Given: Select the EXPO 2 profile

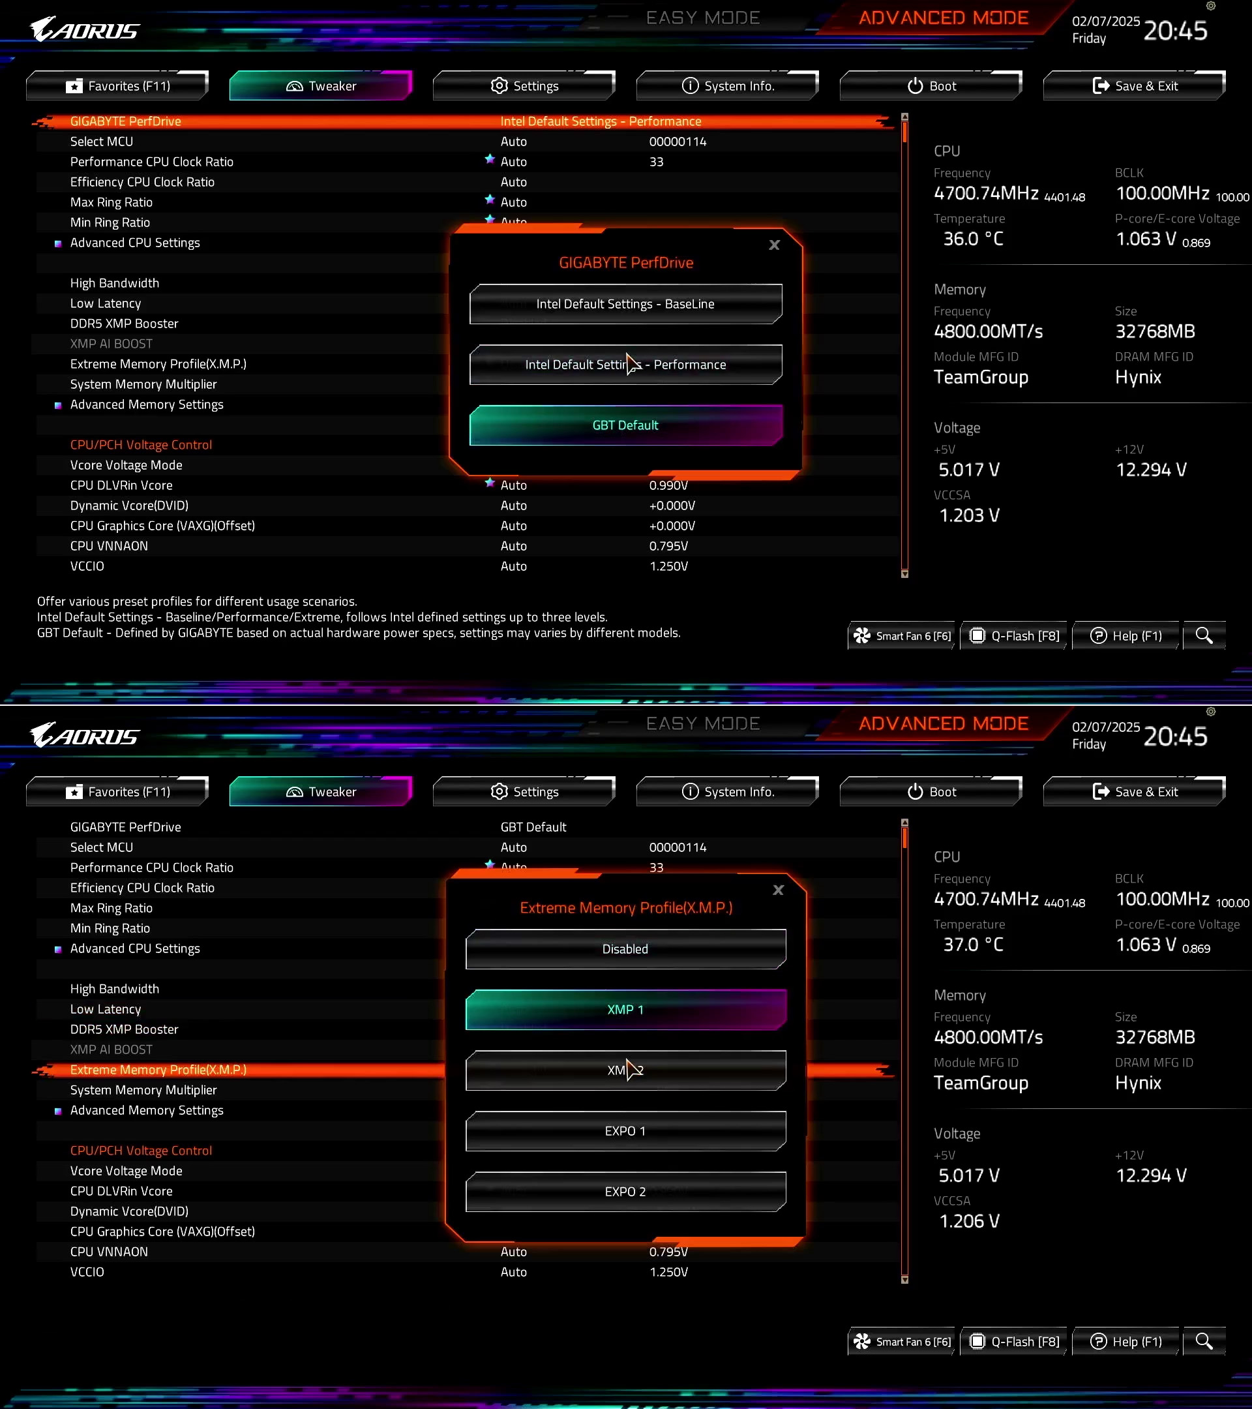Looking at the screenshot, I should click(625, 1192).
